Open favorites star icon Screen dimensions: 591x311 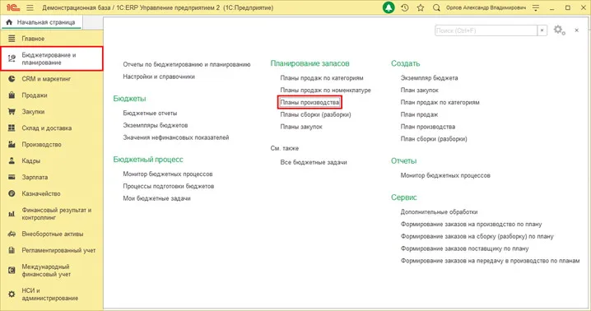(x=421, y=7)
